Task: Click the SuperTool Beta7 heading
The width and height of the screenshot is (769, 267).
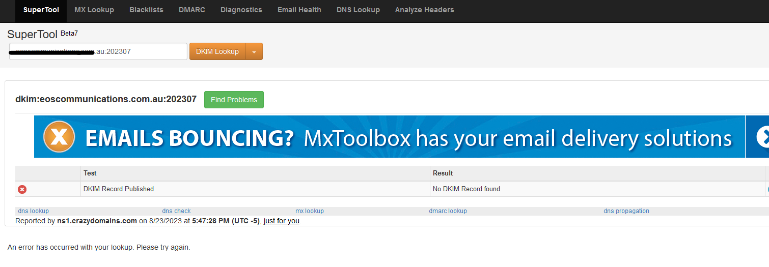Action: (43, 35)
